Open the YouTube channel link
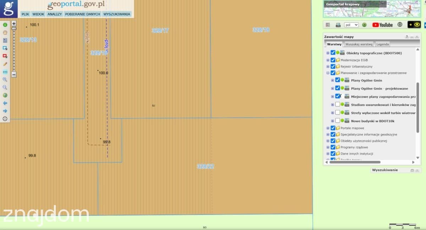 point(382,25)
